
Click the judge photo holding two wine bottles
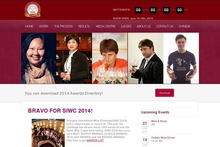[x=181, y=58]
